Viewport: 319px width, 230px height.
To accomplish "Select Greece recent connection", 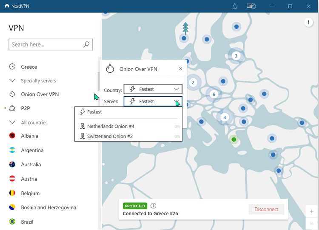I will (29, 67).
